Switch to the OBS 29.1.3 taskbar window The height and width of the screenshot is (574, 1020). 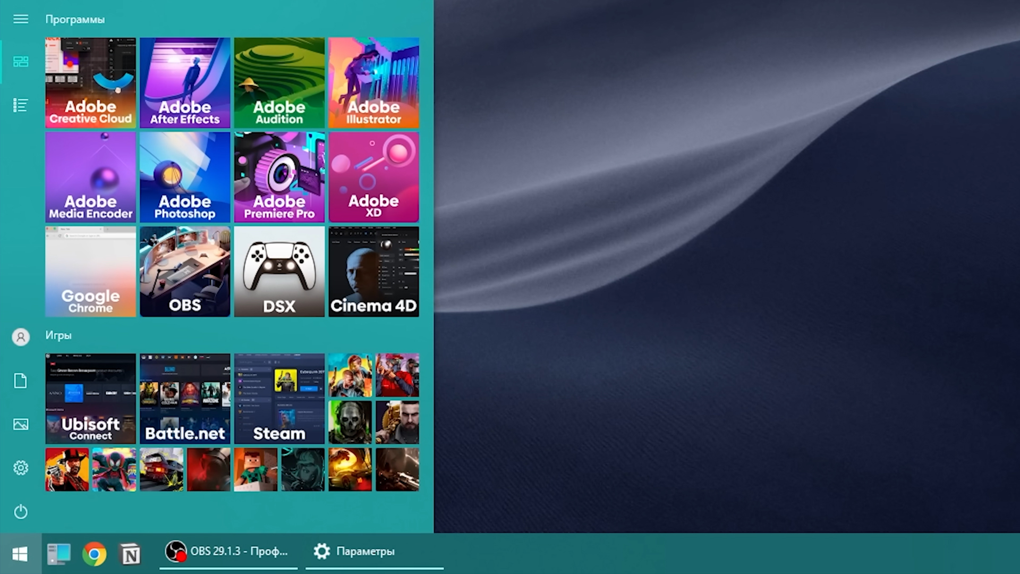click(x=228, y=552)
